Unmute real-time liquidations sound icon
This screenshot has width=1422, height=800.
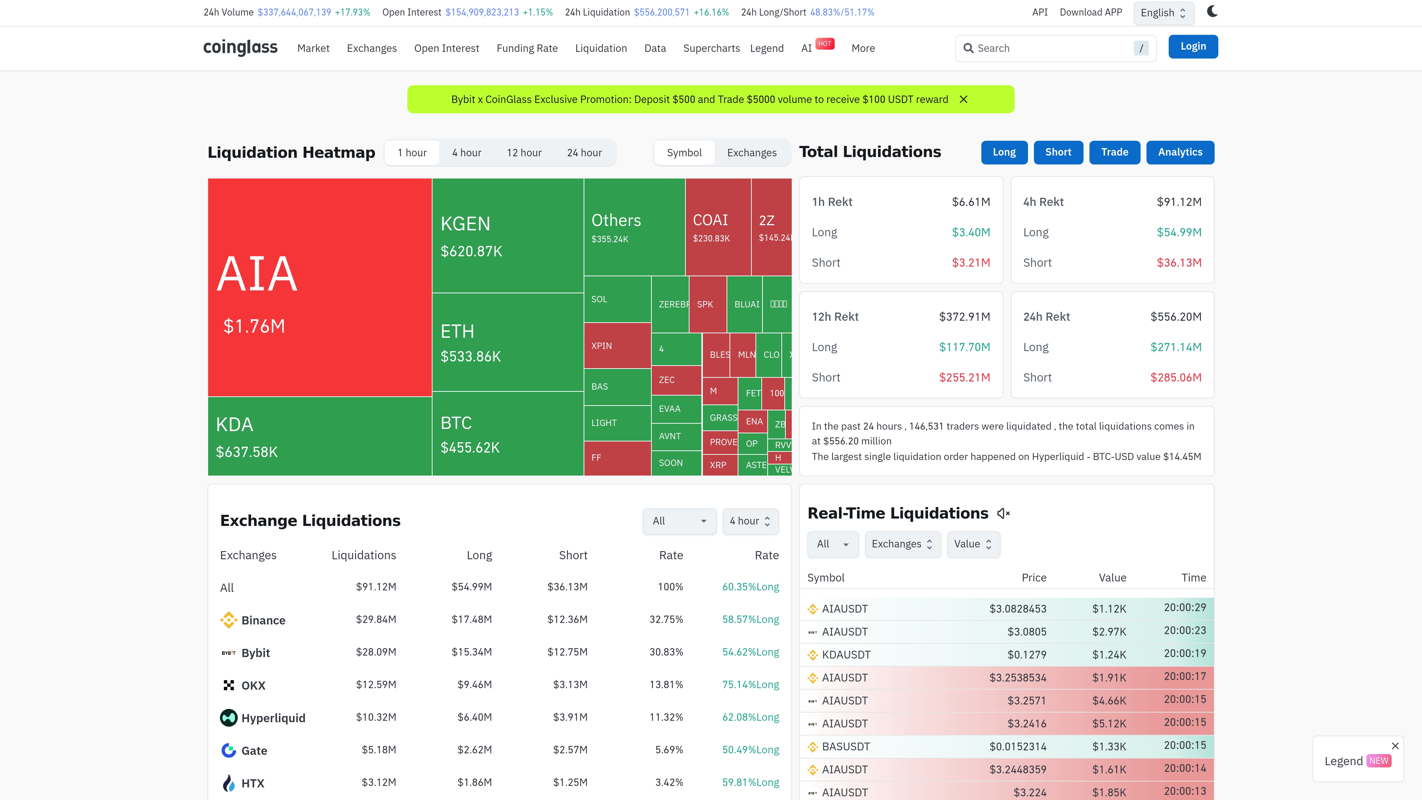coord(1003,513)
